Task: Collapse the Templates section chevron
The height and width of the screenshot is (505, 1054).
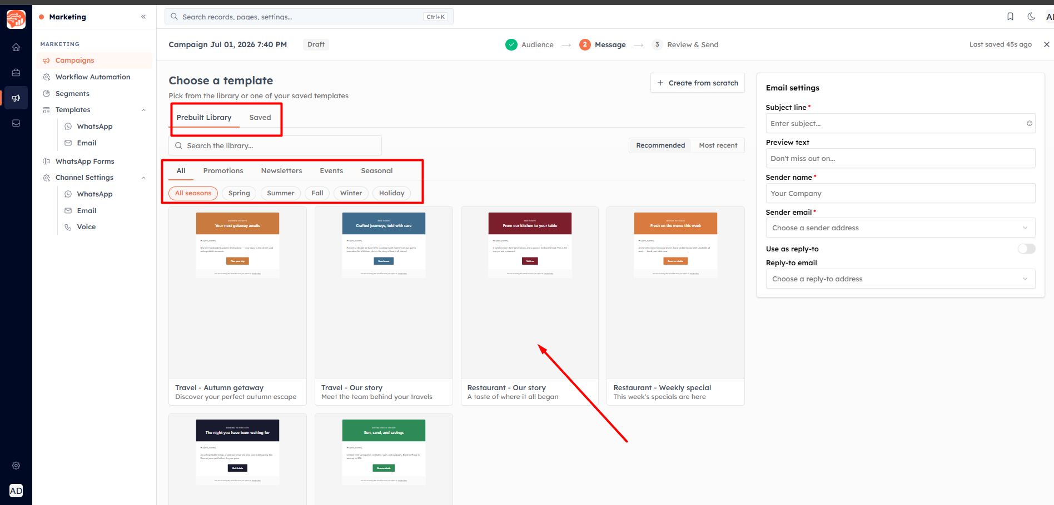Action: 143,110
